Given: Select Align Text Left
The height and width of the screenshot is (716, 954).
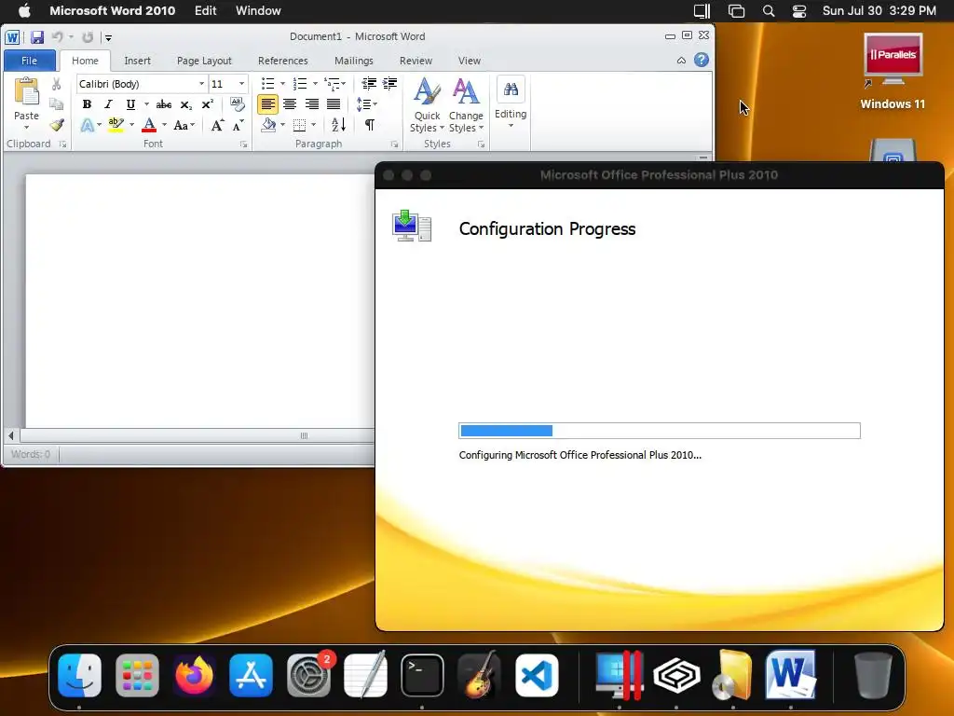Looking at the screenshot, I should tap(267, 104).
